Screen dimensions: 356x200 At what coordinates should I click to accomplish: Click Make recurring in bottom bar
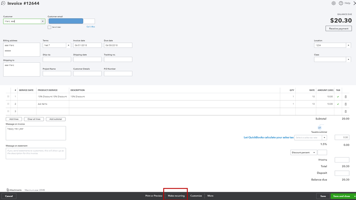176,196
